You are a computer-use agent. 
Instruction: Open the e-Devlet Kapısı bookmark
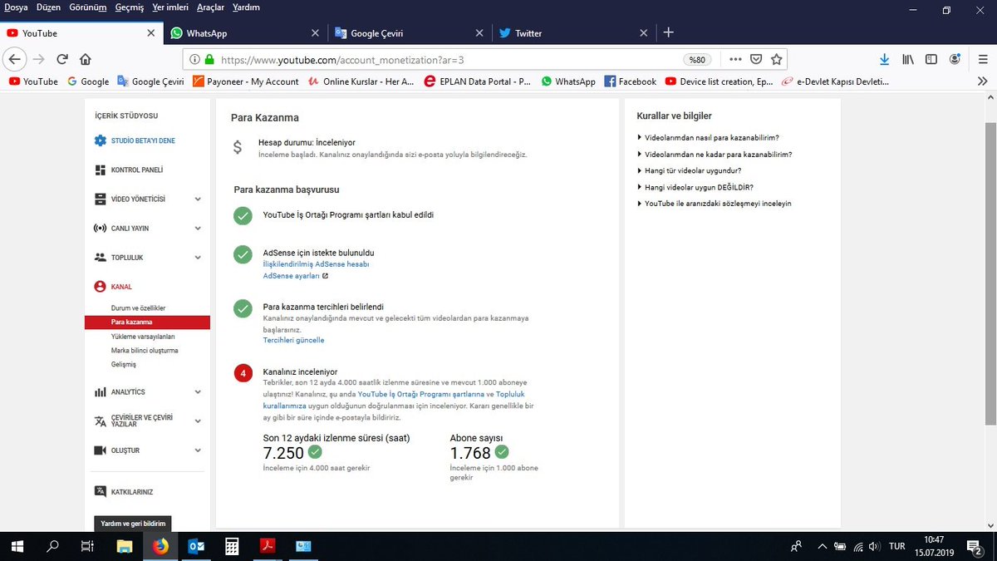tap(835, 81)
